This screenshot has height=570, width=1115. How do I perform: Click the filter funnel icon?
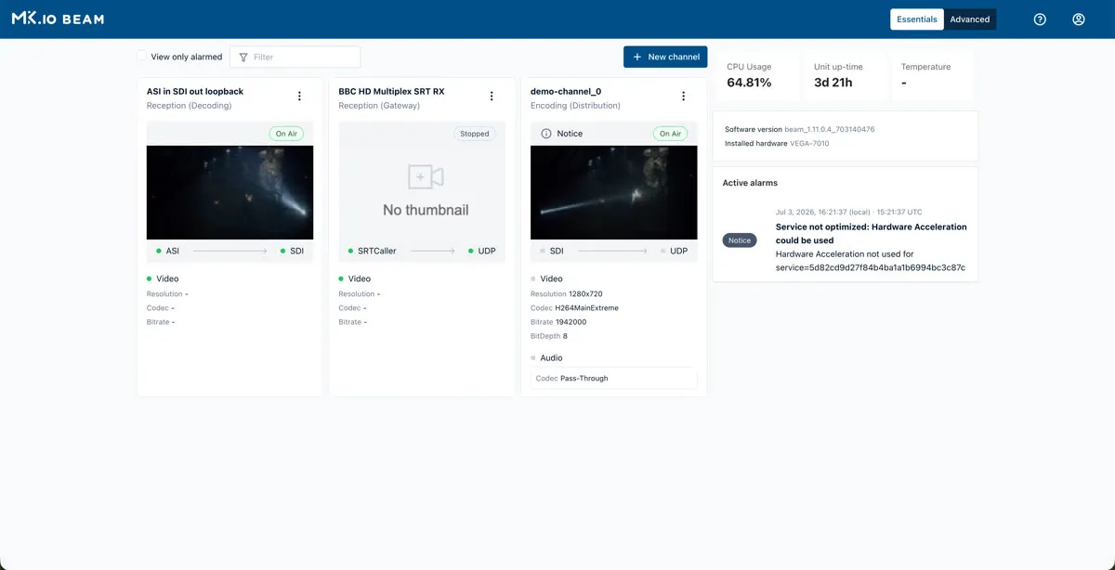point(243,57)
